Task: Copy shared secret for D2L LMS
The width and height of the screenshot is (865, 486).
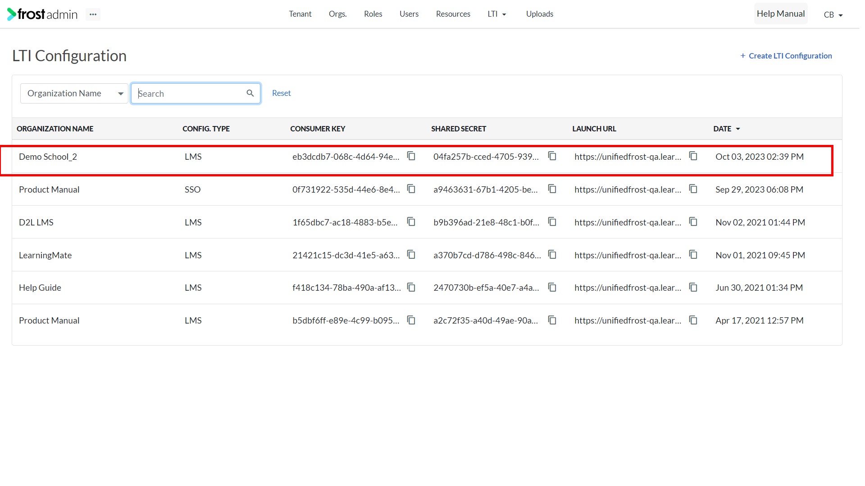Action: click(552, 222)
